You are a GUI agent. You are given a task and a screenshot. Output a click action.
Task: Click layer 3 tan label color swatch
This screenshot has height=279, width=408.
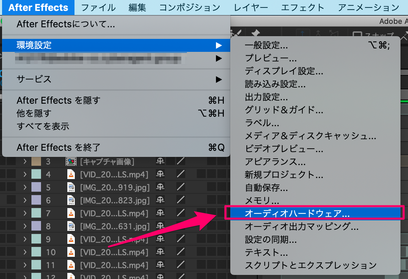point(36,162)
